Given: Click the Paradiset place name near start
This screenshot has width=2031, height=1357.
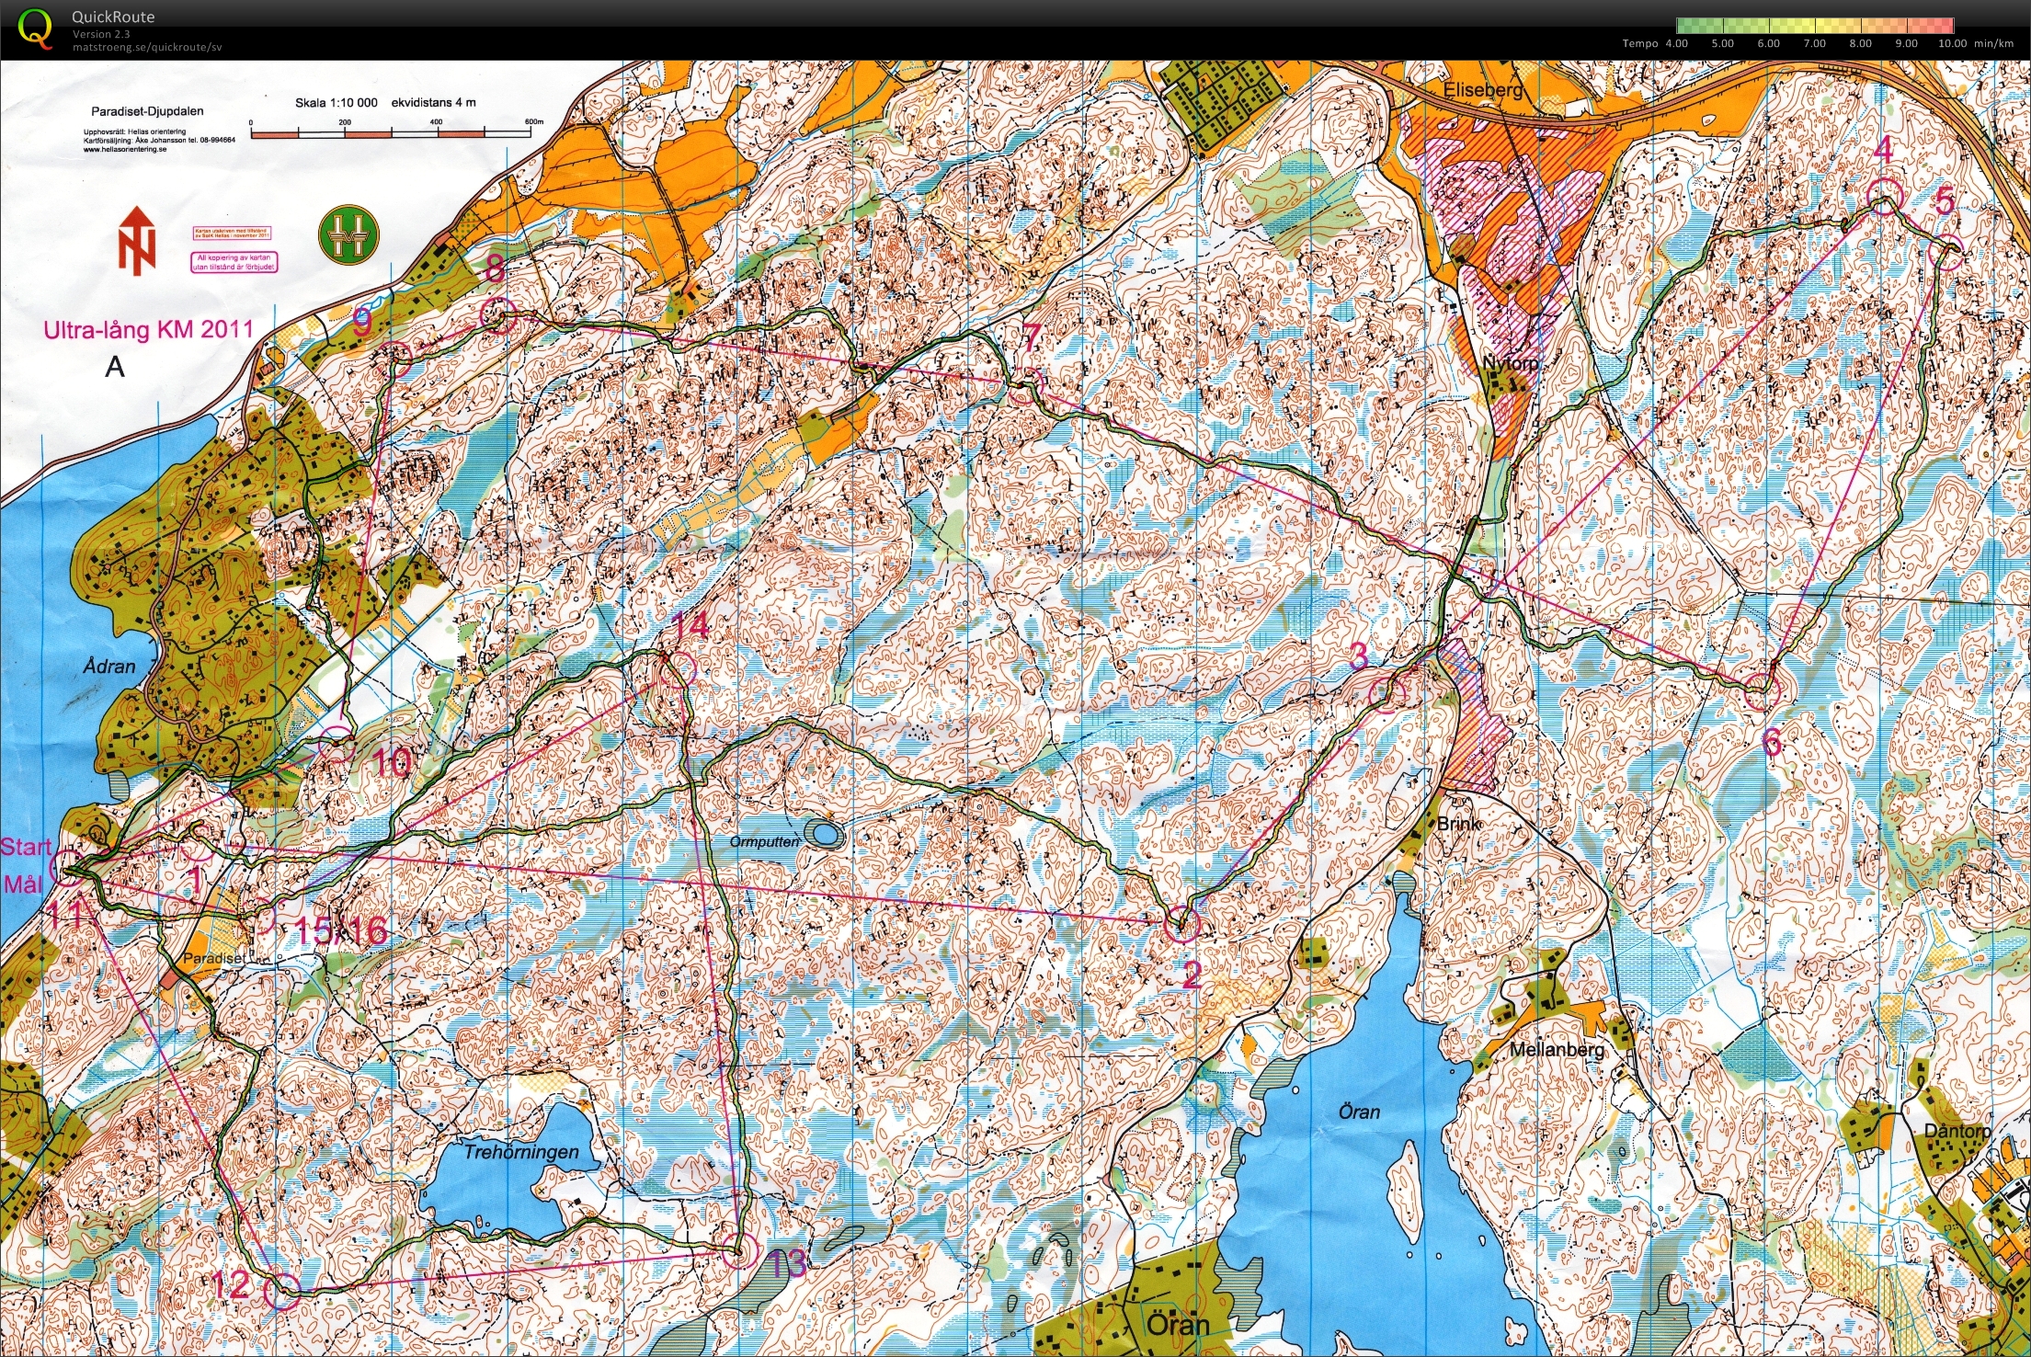Looking at the screenshot, I should (x=214, y=958).
